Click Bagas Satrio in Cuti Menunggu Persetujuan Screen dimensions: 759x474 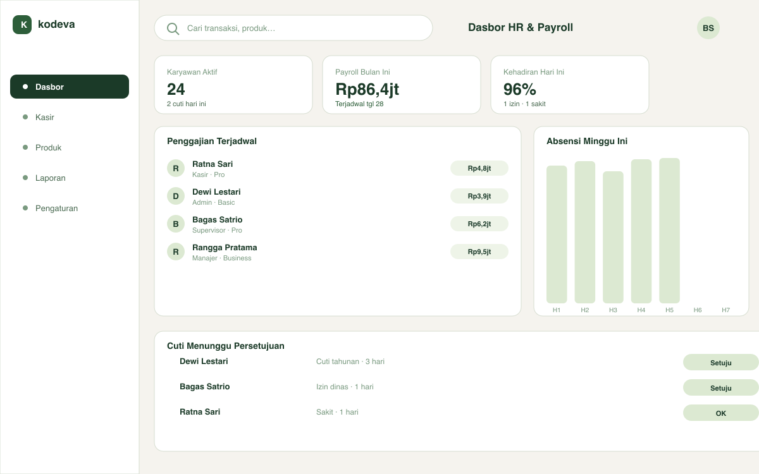(x=205, y=386)
